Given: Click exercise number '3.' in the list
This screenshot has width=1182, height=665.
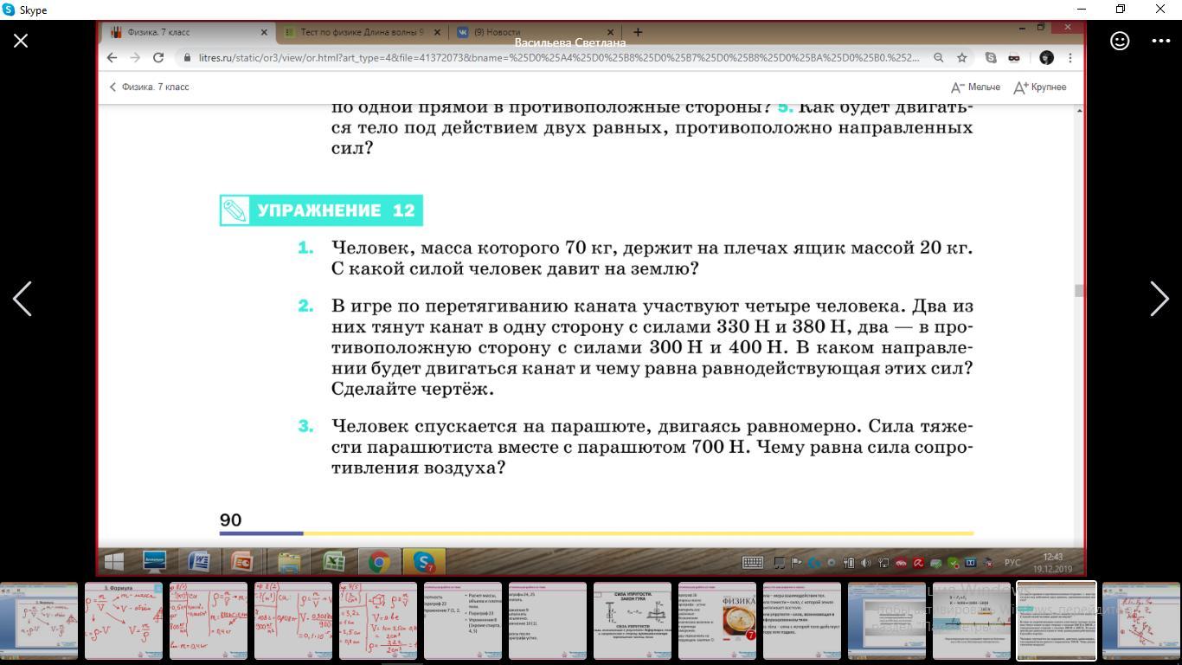Looking at the screenshot, I should [x=305, y=426].
